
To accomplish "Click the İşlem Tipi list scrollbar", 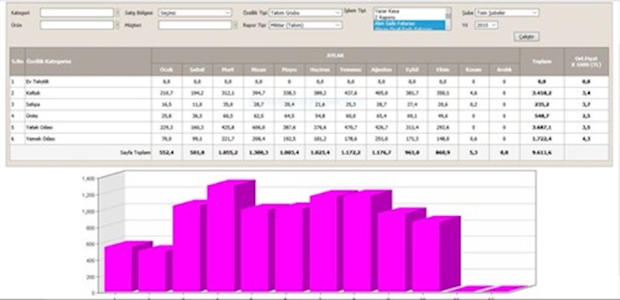I will [x=448, y=19].
